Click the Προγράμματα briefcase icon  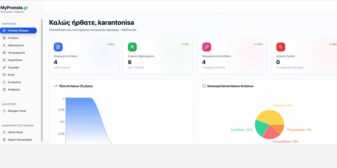[4, 53]
